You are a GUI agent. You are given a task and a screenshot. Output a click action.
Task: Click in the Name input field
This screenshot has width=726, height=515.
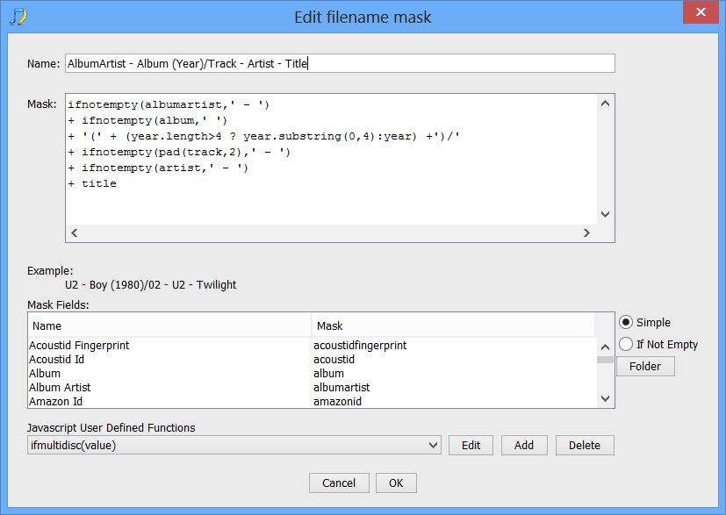pyautogui.click(x=340, y=63)
